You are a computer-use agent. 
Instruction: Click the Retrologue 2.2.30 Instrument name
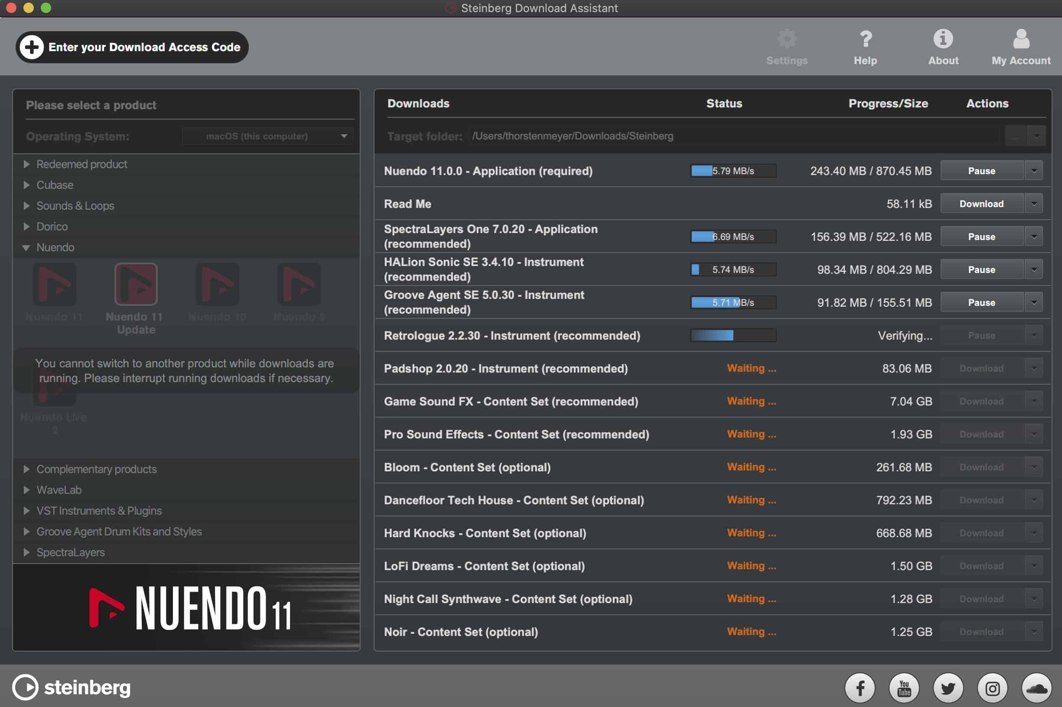coord(511,336)
